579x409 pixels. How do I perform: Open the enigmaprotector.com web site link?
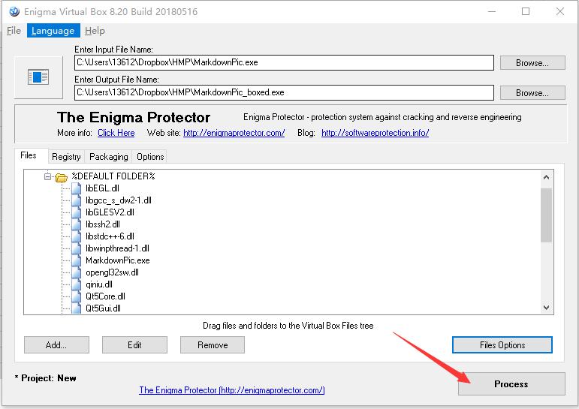point(234,133)
